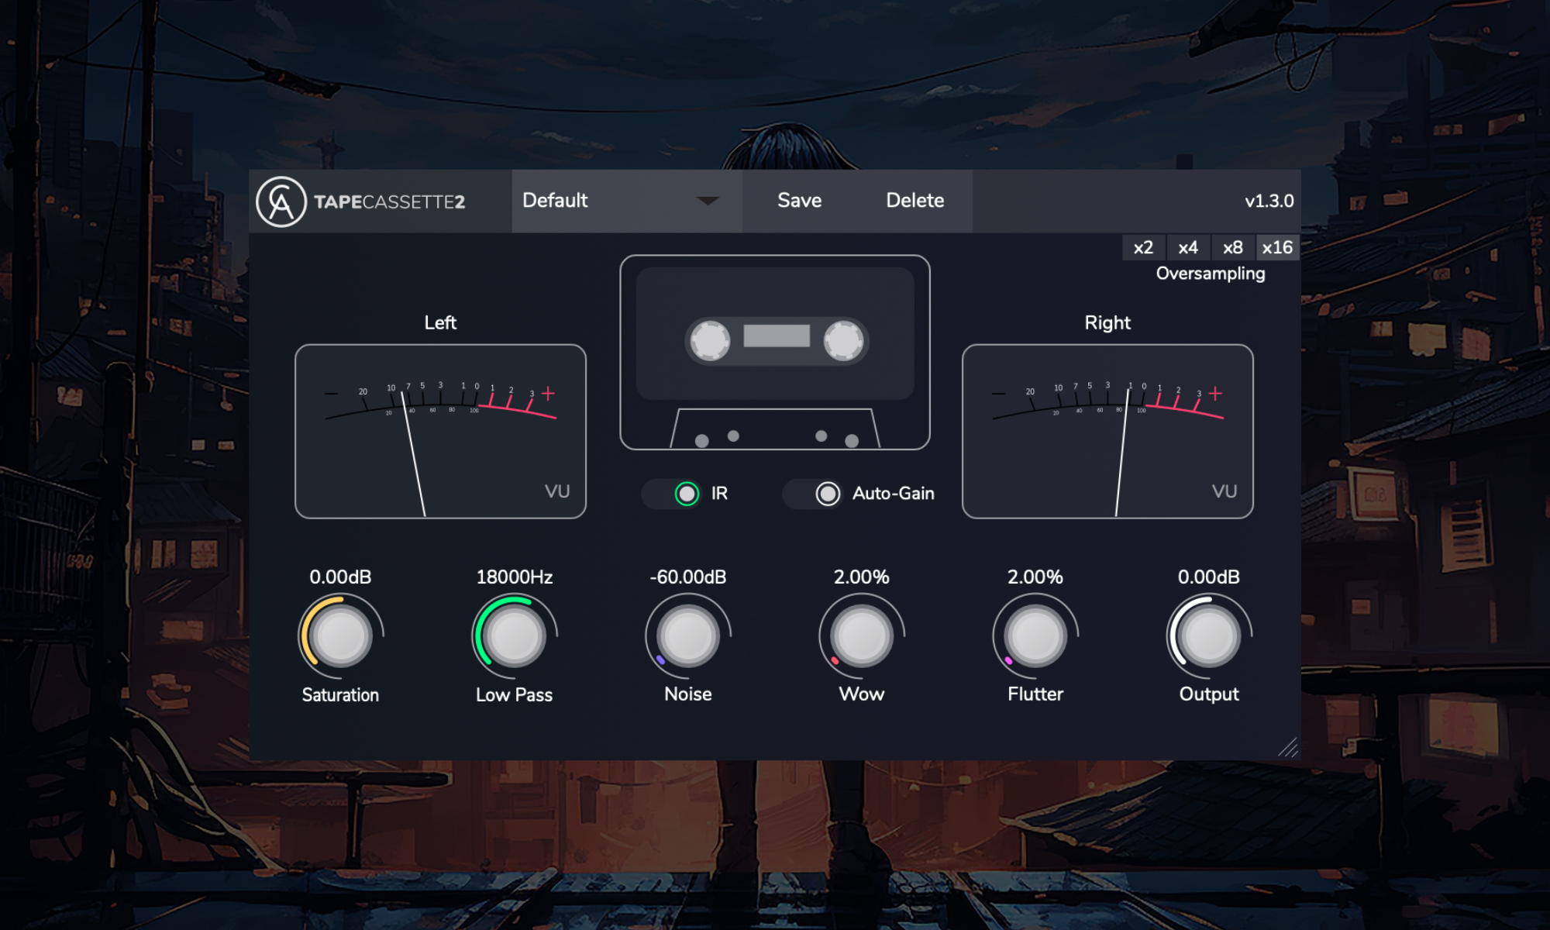Click the left cassette reel

click(x=710, y=341)
